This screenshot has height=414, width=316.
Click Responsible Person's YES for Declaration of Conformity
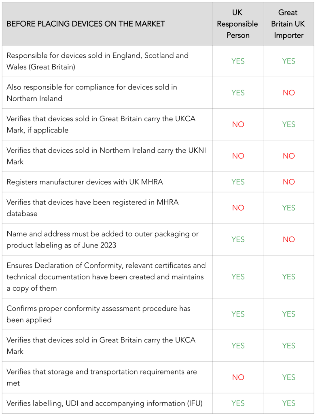point(238,277)
